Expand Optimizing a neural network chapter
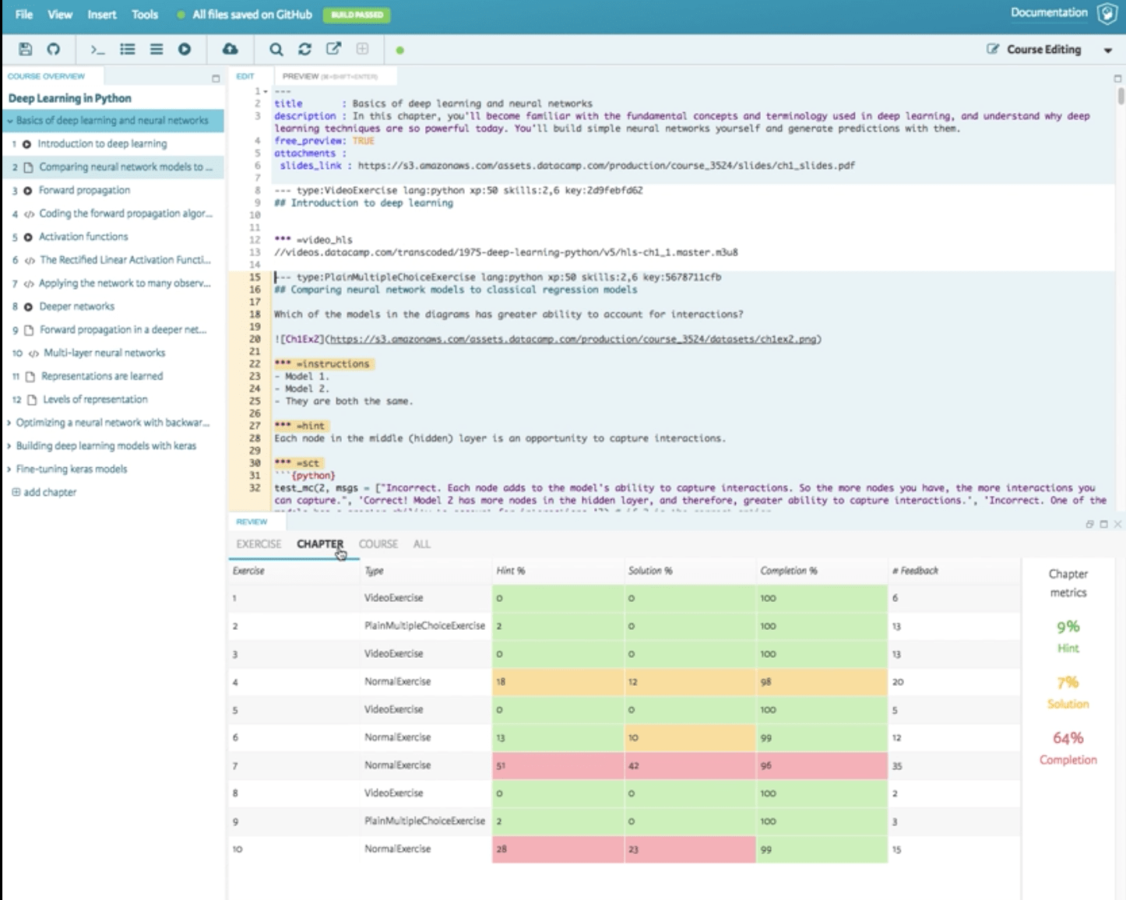This screenshot has height=900, width=1126. coord(9,423)
